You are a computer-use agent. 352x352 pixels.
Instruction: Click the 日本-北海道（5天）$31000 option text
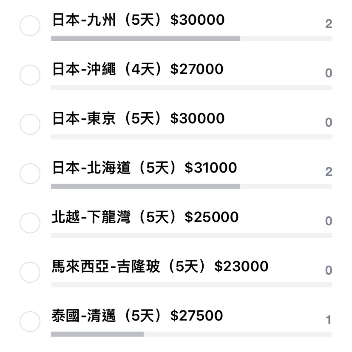click(145, 168)
